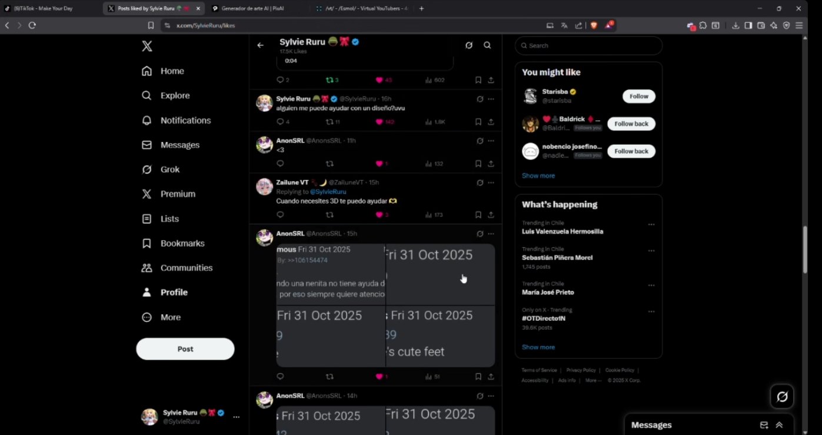The height and width of the screenshot is (435, 822).
Task: Click the Grok icon in the profile header
Action: (469, 45)
